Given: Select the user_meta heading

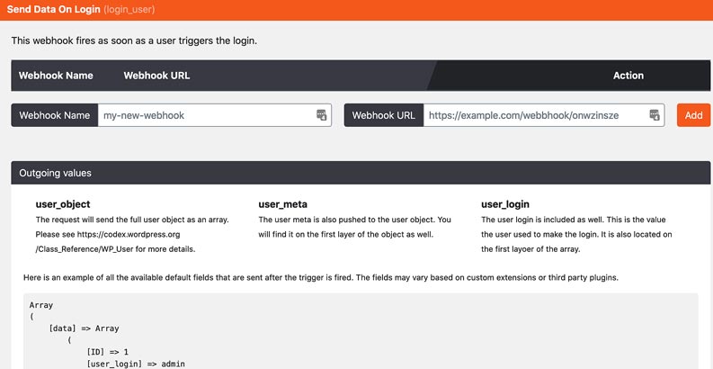Looking at the screenshot, I should pyautogui.click(x=282, y=204).
